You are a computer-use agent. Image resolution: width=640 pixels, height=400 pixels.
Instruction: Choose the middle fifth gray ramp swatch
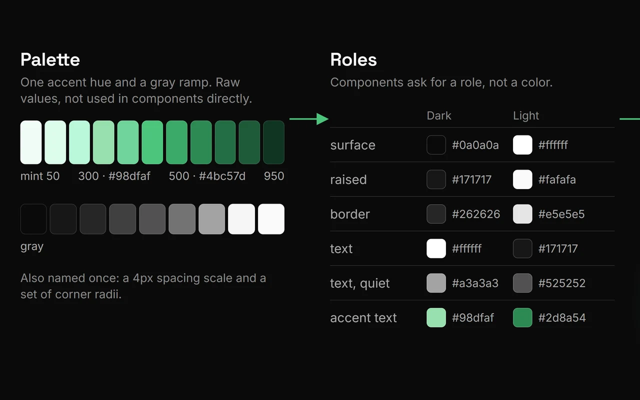(152, 219)
